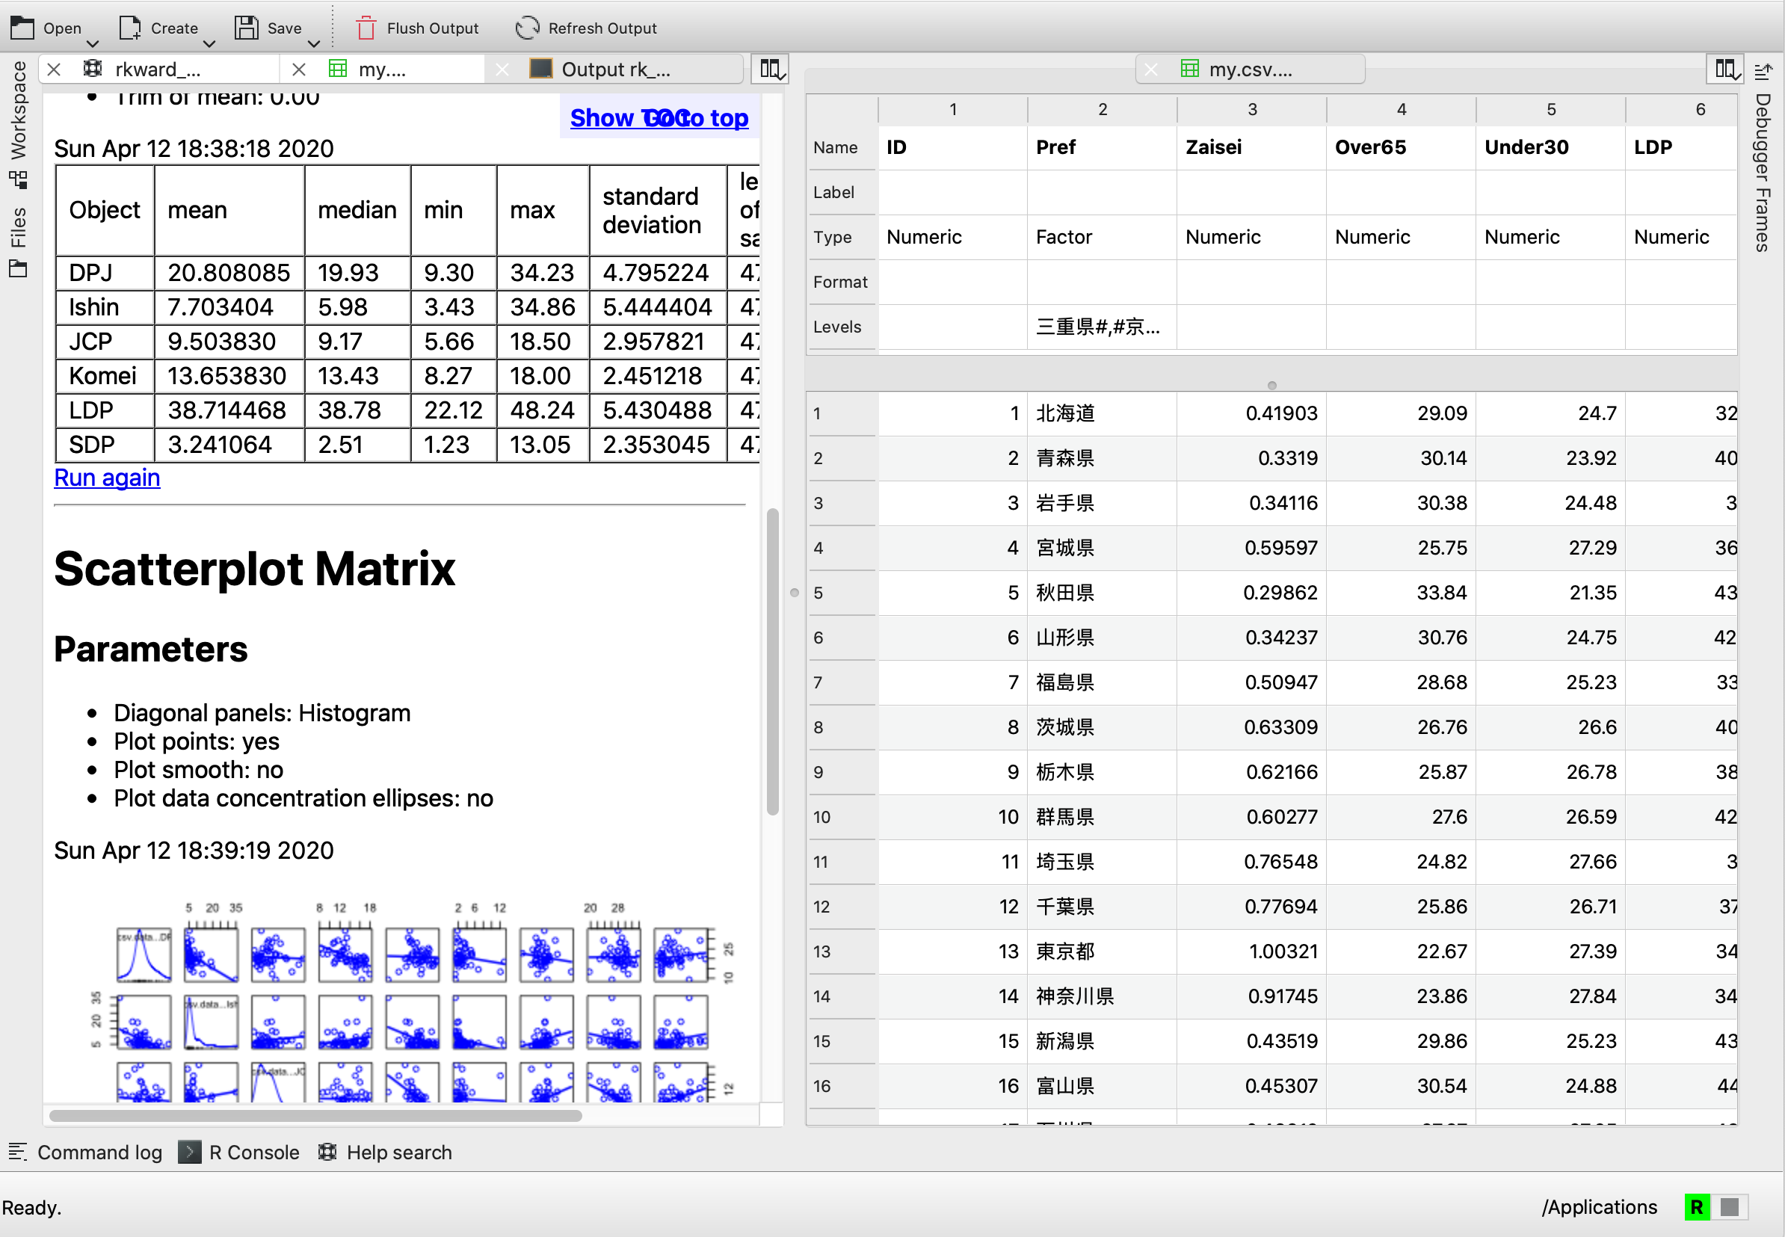
Task: Open the Debugger Frames side panel
Action: coord(1763,158)
